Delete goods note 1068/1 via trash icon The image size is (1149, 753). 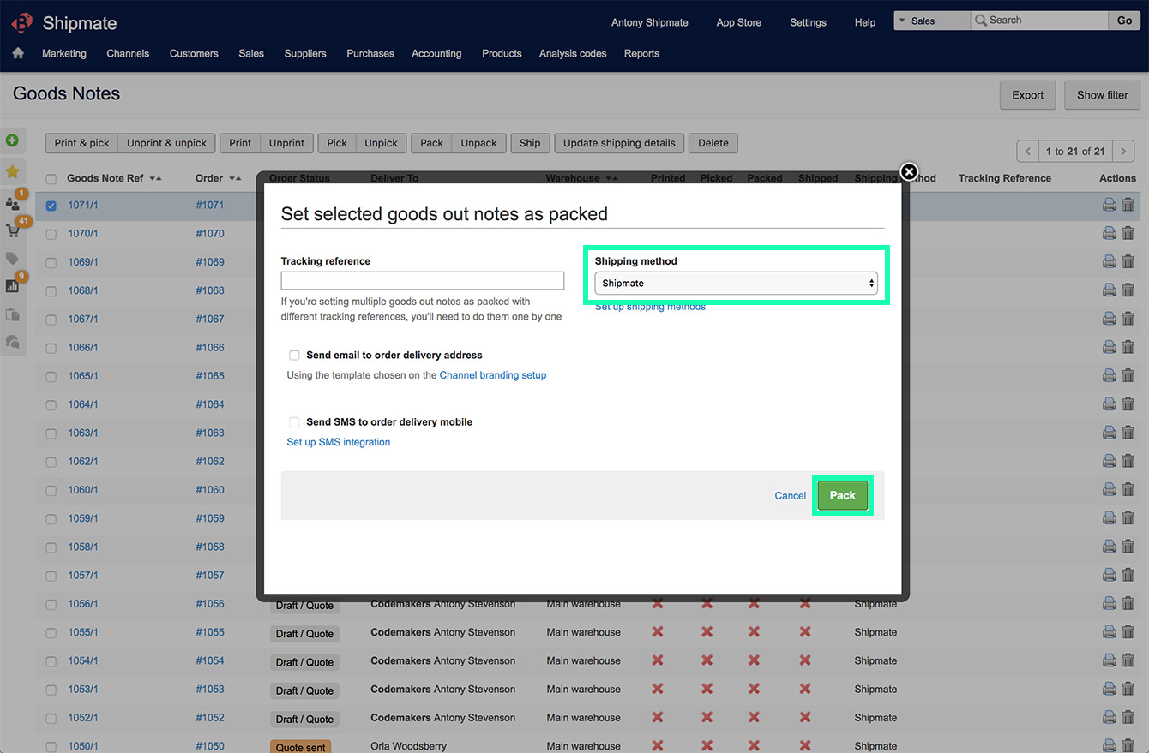tap(1128, 290)
